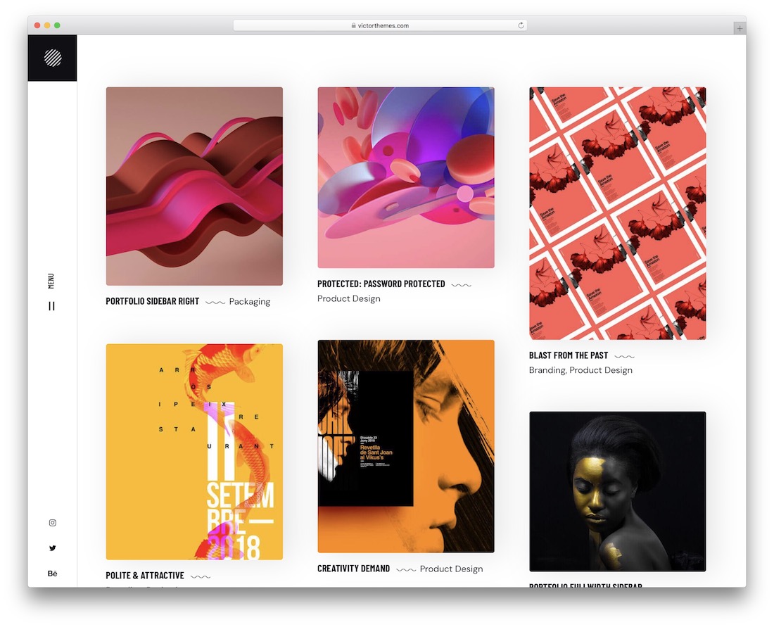Open the Instagram social link
Image resolution: width=774 pixels, height=627 pixels.
(52, 523)
